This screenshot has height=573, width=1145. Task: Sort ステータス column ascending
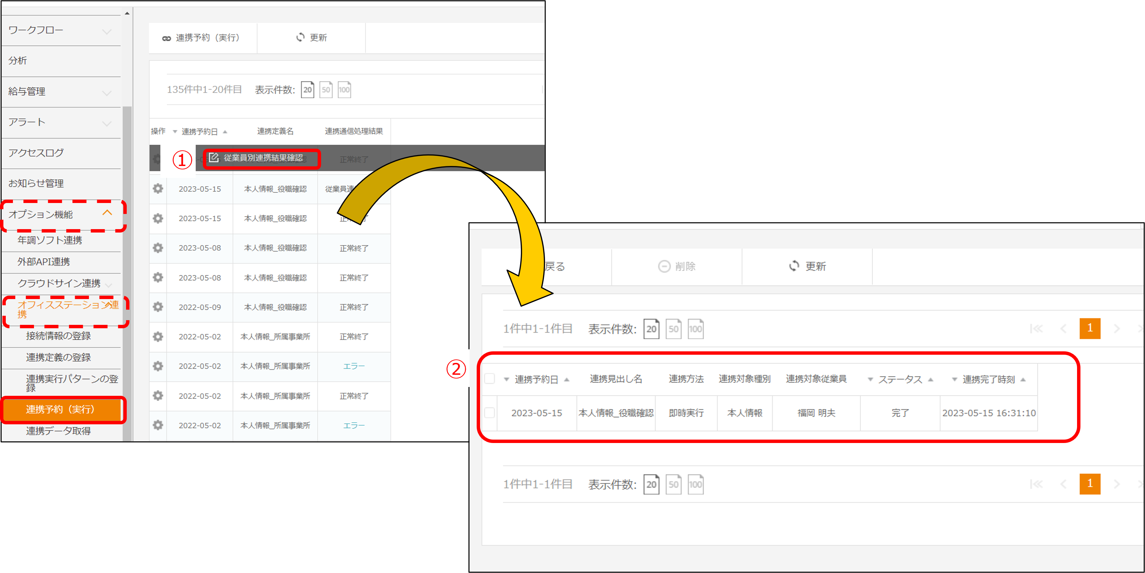(931, 379)
